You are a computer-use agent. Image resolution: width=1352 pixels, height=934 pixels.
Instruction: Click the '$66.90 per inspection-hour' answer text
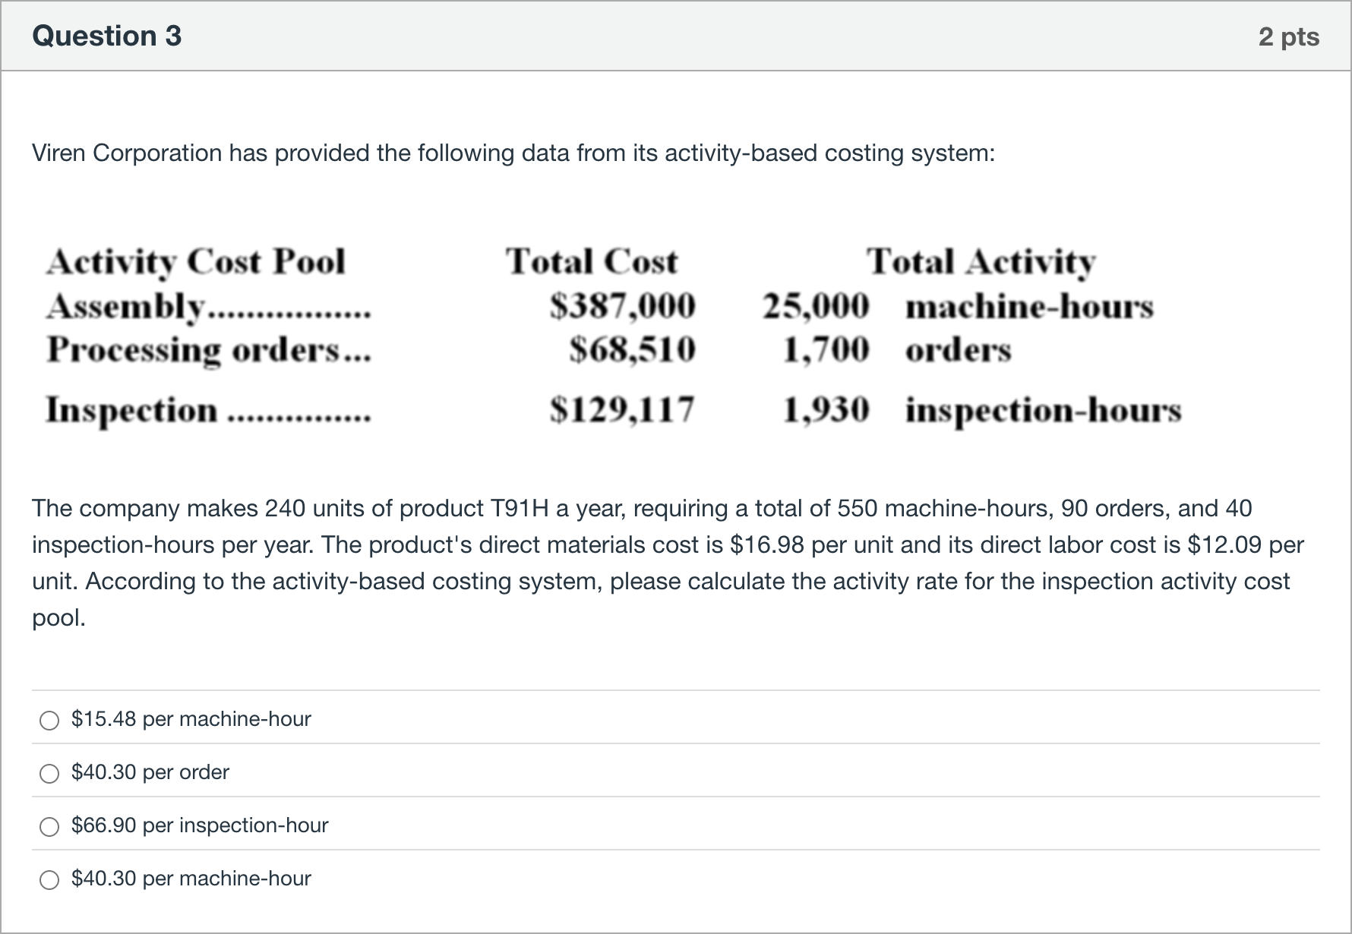[x=200, y=825]
